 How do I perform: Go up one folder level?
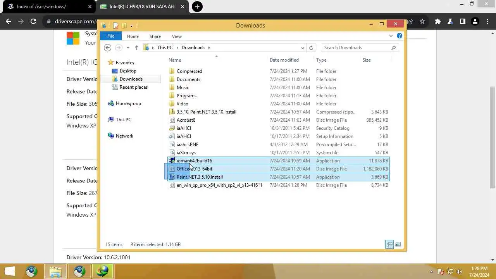(136, 48)
